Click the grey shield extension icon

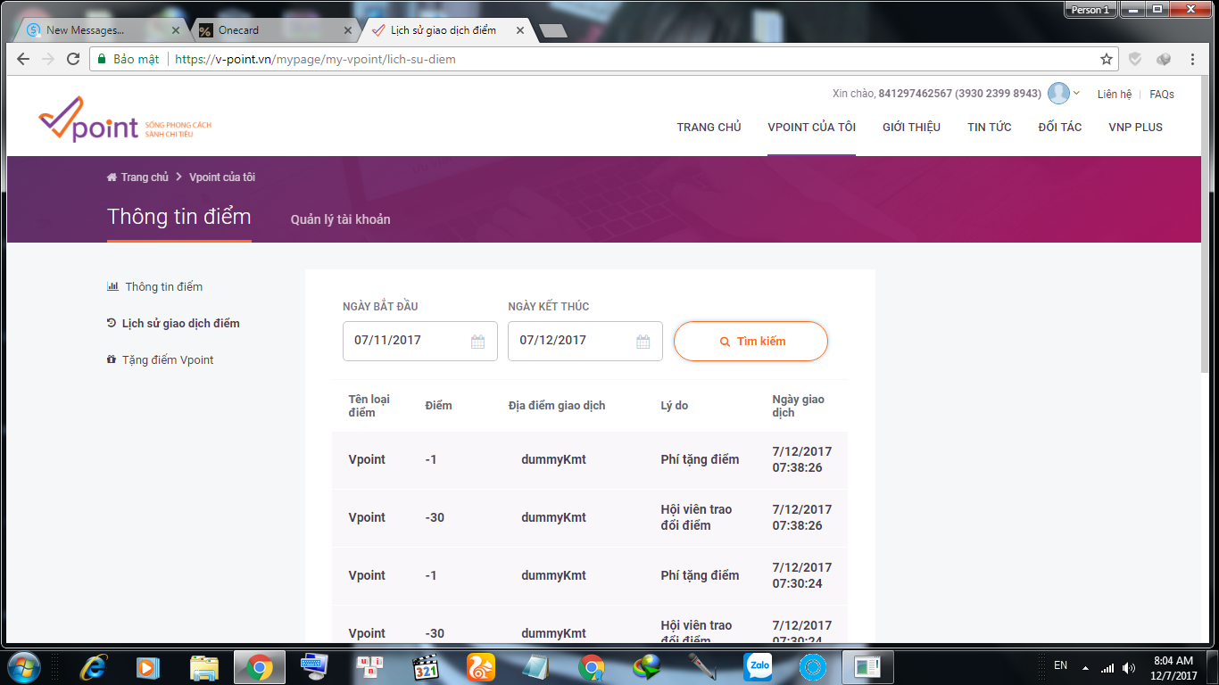pyautogui.click(x=1135, y=59)
